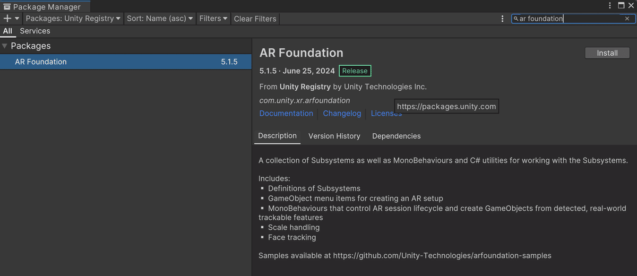Click the Install button
637x276 pixels.
pyautogui.click(x=607, y=53)
